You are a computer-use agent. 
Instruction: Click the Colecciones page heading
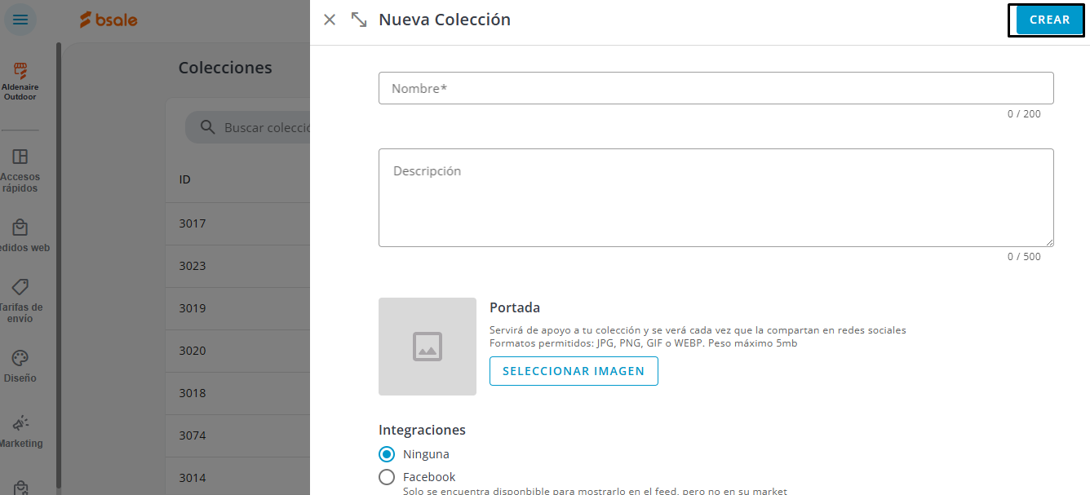coord(225,68)
